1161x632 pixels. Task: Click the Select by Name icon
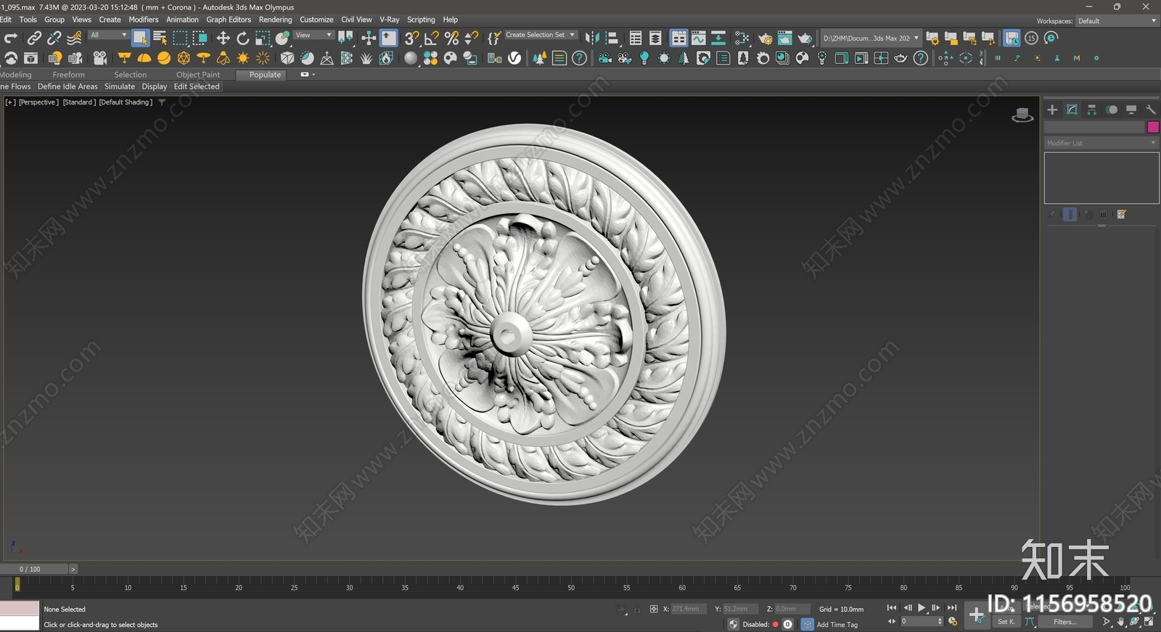coord(160,38)
